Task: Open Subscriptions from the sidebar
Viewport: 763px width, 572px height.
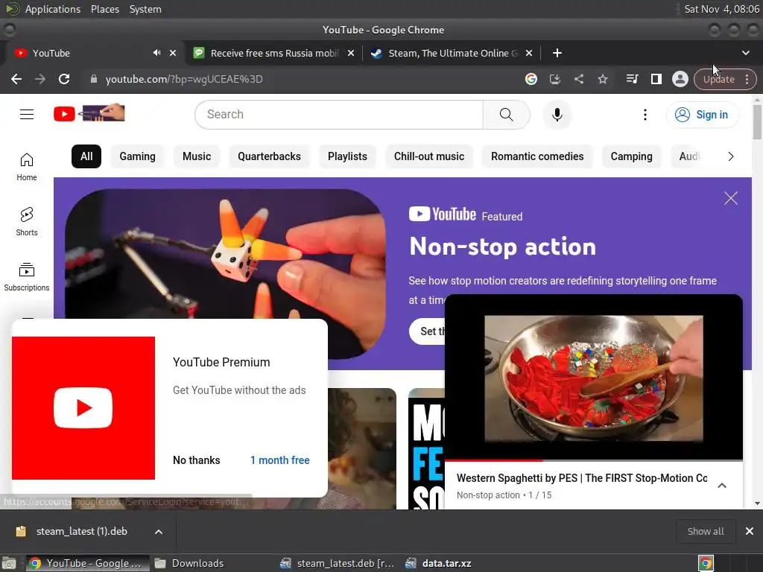Action: click(x=27, y=277)
